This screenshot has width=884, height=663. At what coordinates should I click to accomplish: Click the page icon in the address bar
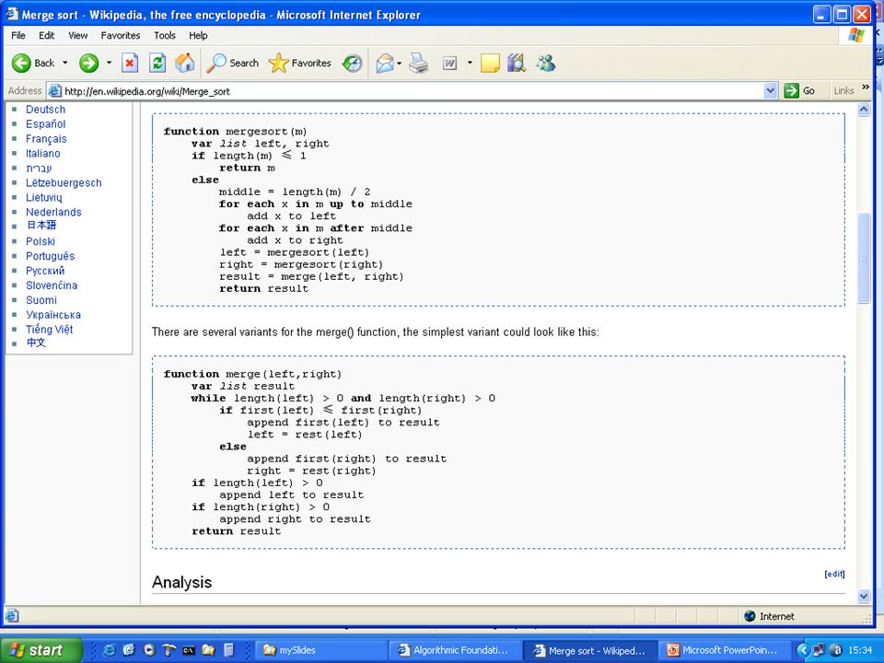54,91
